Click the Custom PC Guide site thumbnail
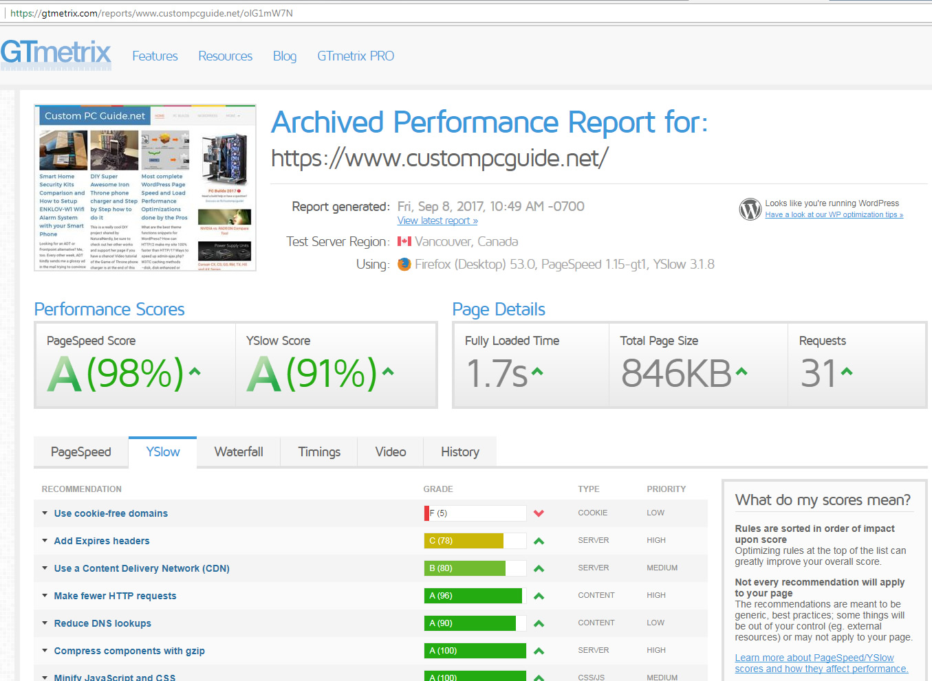The width and height of the screenshot is (932, 681). pos(145,188)
